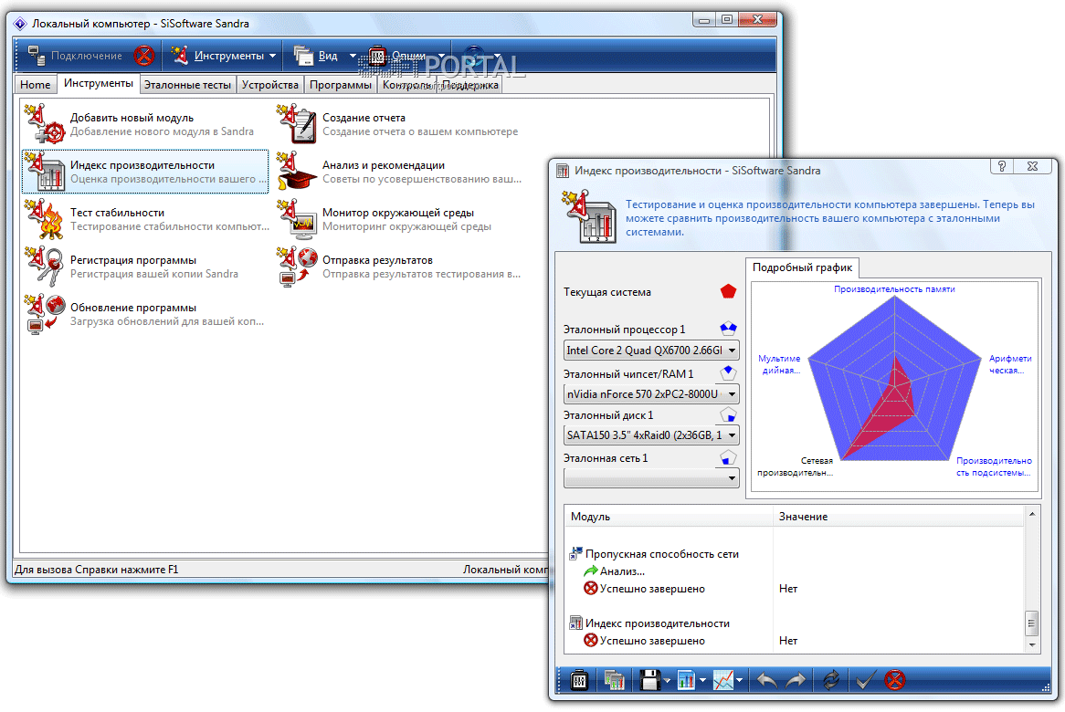
Task: Expand the 'Intel Core 2 Quad QX6700' processor combo
Action: 732,351
